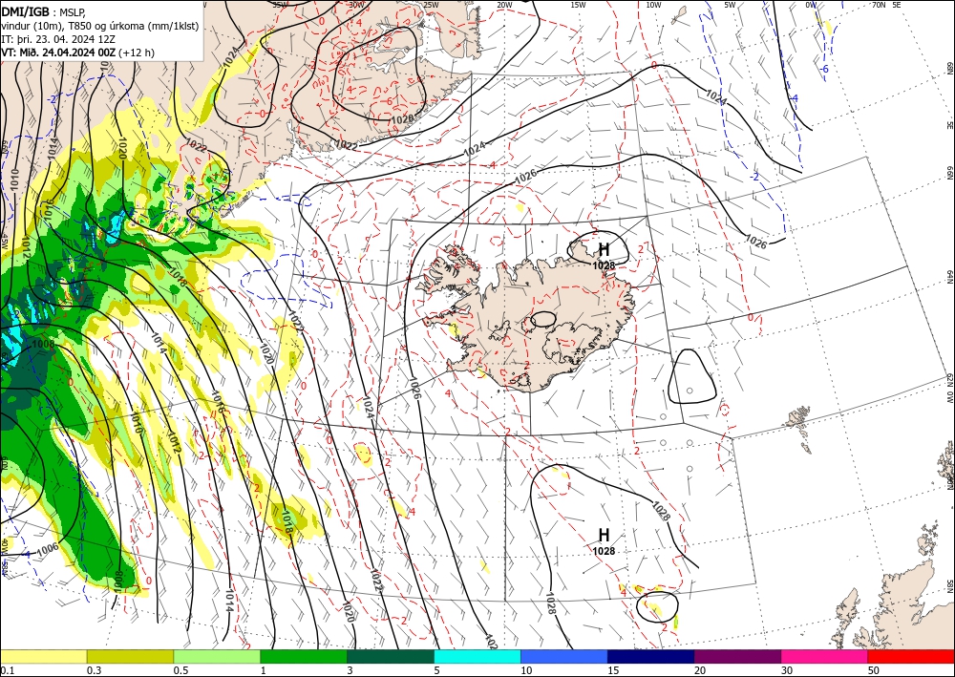
Task: Click the '10W' longitude label at top
Action: pos(653,5)
